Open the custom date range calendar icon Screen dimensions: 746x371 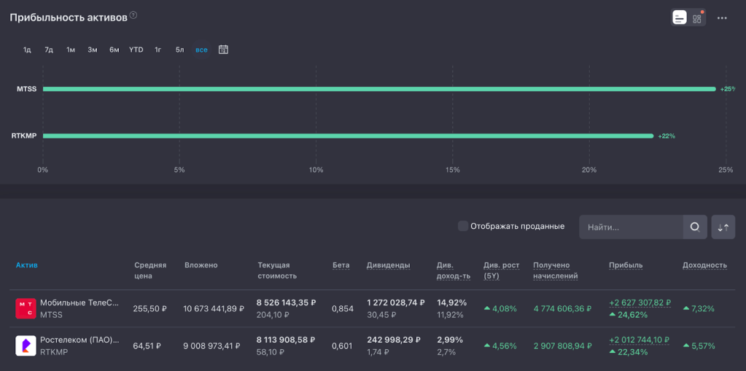(x=223, y=50)
